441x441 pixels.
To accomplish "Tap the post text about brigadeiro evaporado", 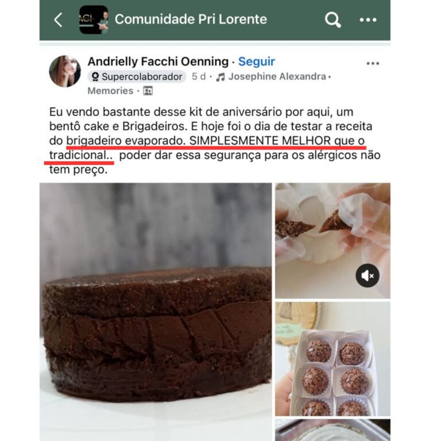I will 215,141.
